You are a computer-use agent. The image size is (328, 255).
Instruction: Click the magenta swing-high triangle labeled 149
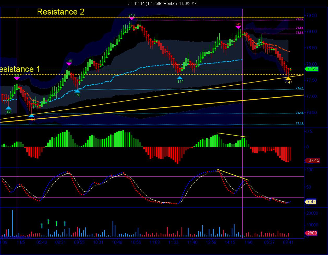point(69,64)
